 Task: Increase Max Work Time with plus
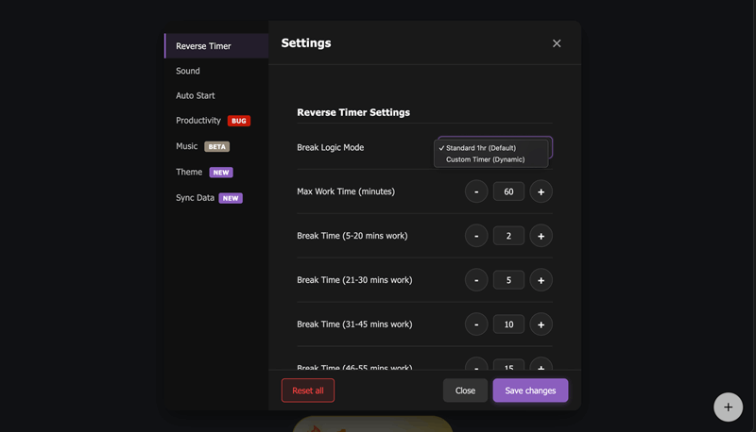[541, 191]
